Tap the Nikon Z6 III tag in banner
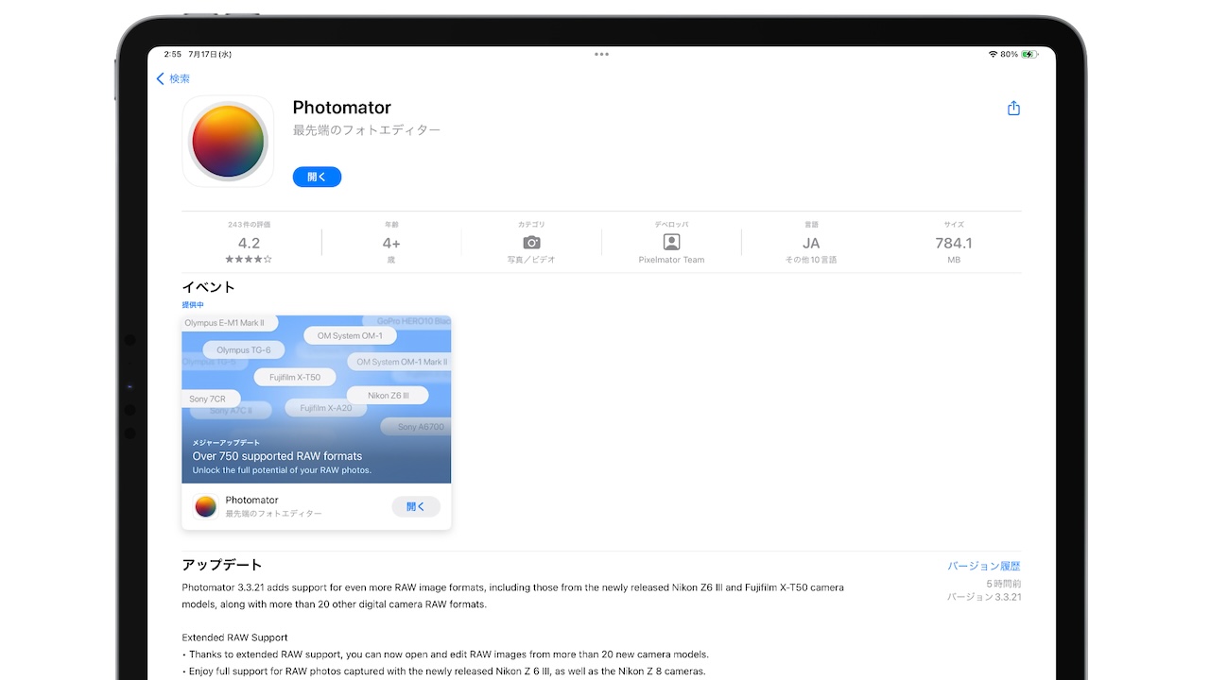1210x680 pixels. click(x=388, y=396)
